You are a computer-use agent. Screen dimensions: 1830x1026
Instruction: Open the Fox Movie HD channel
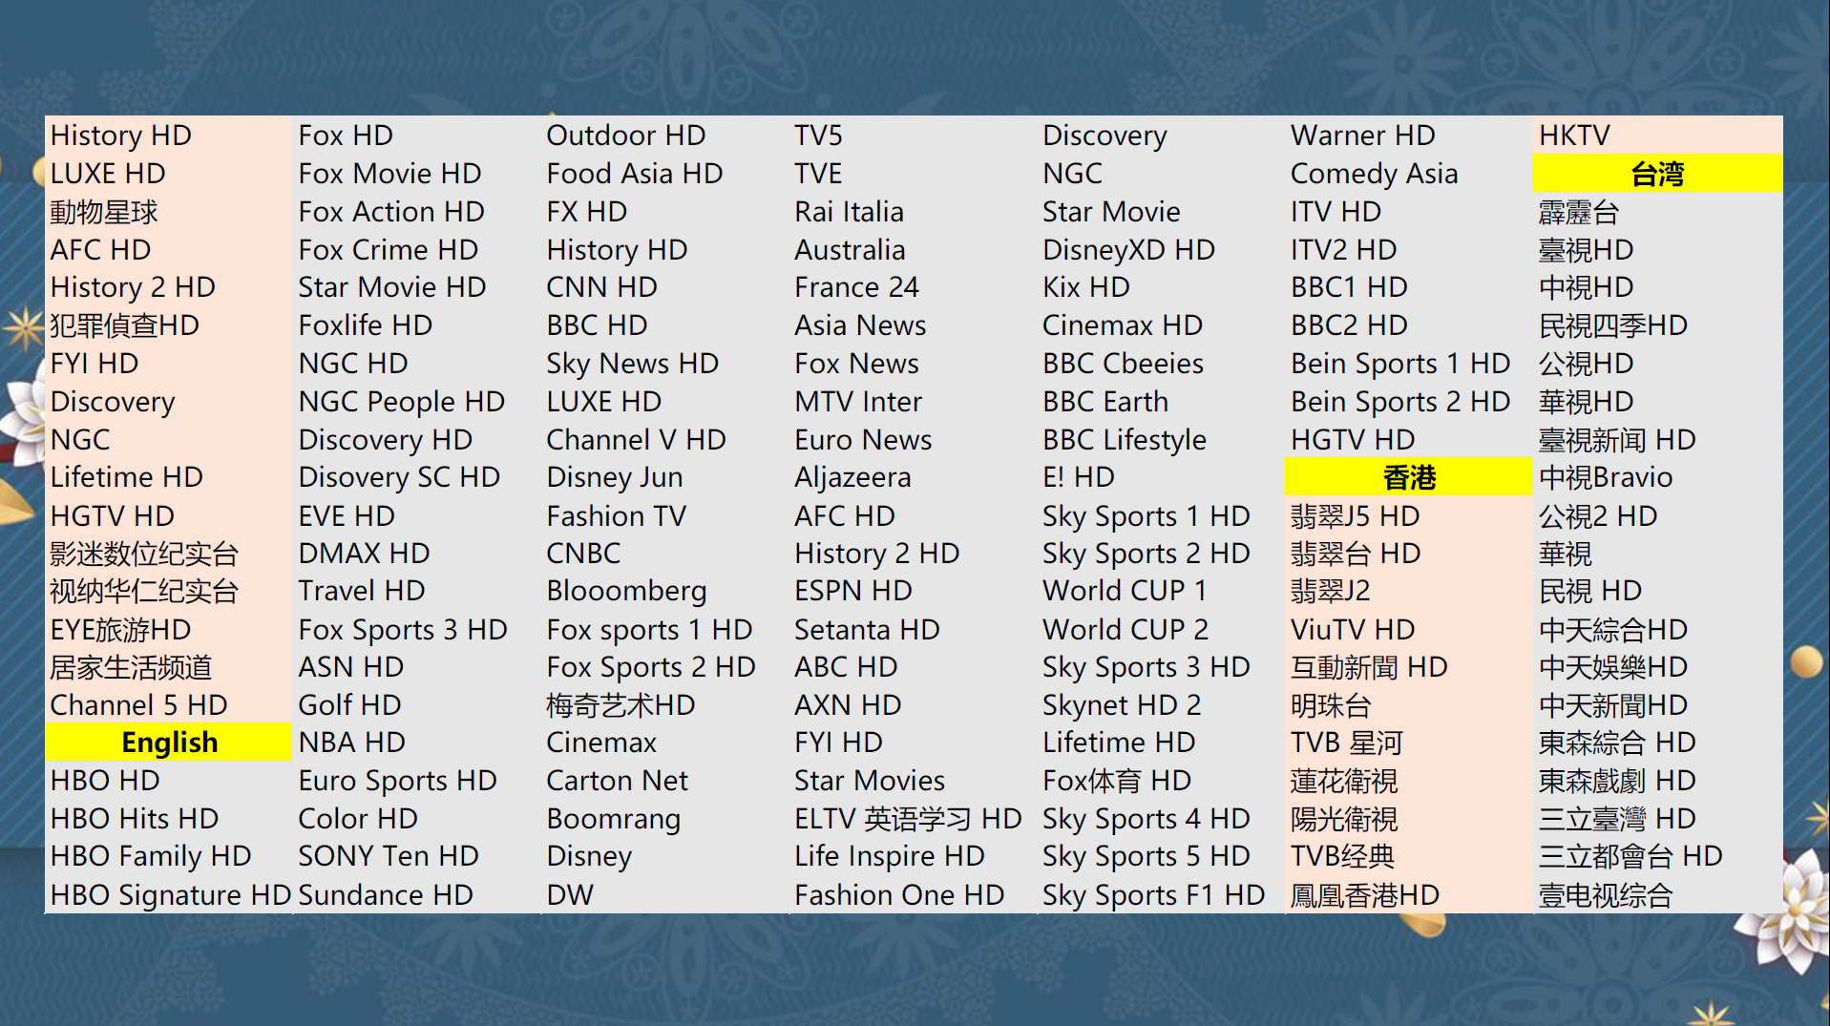(389, 174)
